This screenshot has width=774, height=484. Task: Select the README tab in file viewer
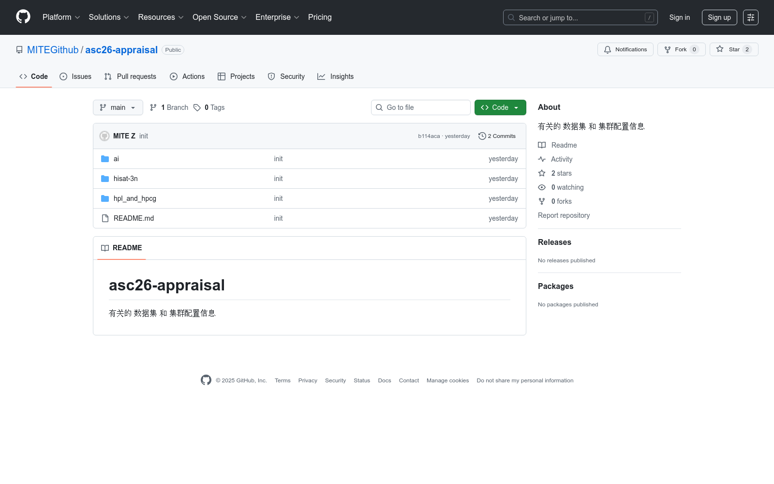click(121, 248)
